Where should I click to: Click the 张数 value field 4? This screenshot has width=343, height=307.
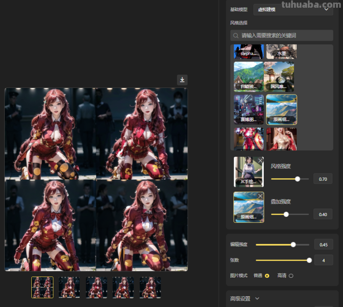[x=324, y=260]
